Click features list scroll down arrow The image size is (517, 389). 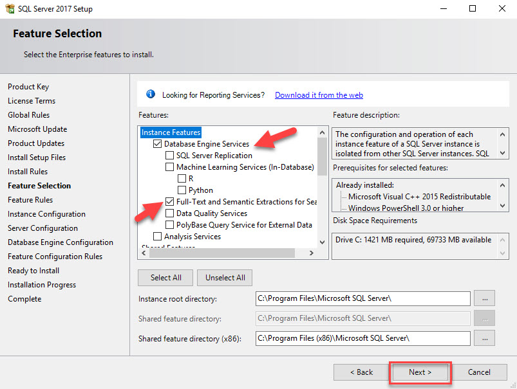point(323,242)
